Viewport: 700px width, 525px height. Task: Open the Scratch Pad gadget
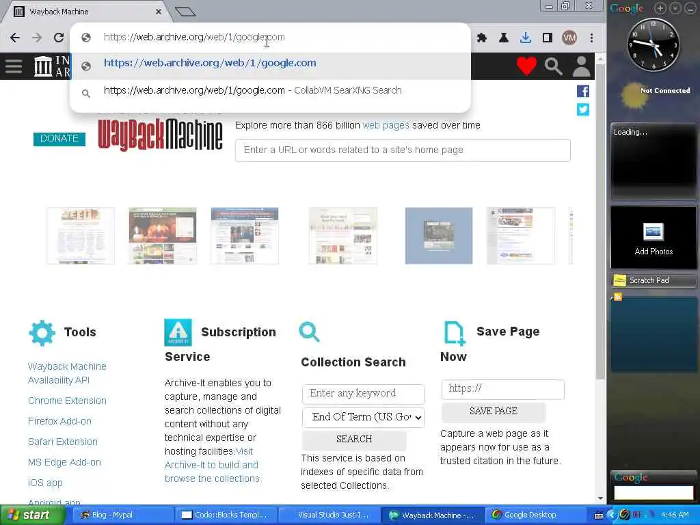tap(654, 280)
